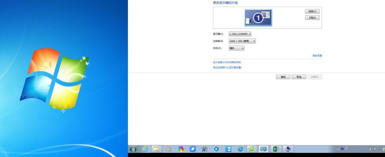This screenshot has height=157, width=385.
Task: Launch the colorful pinwheel app on taskbar
Action: 181,149
